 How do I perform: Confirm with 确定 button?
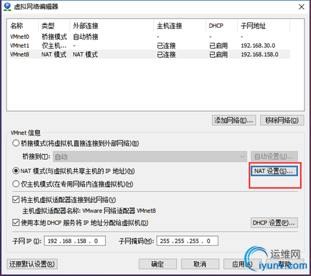(157, 264)
